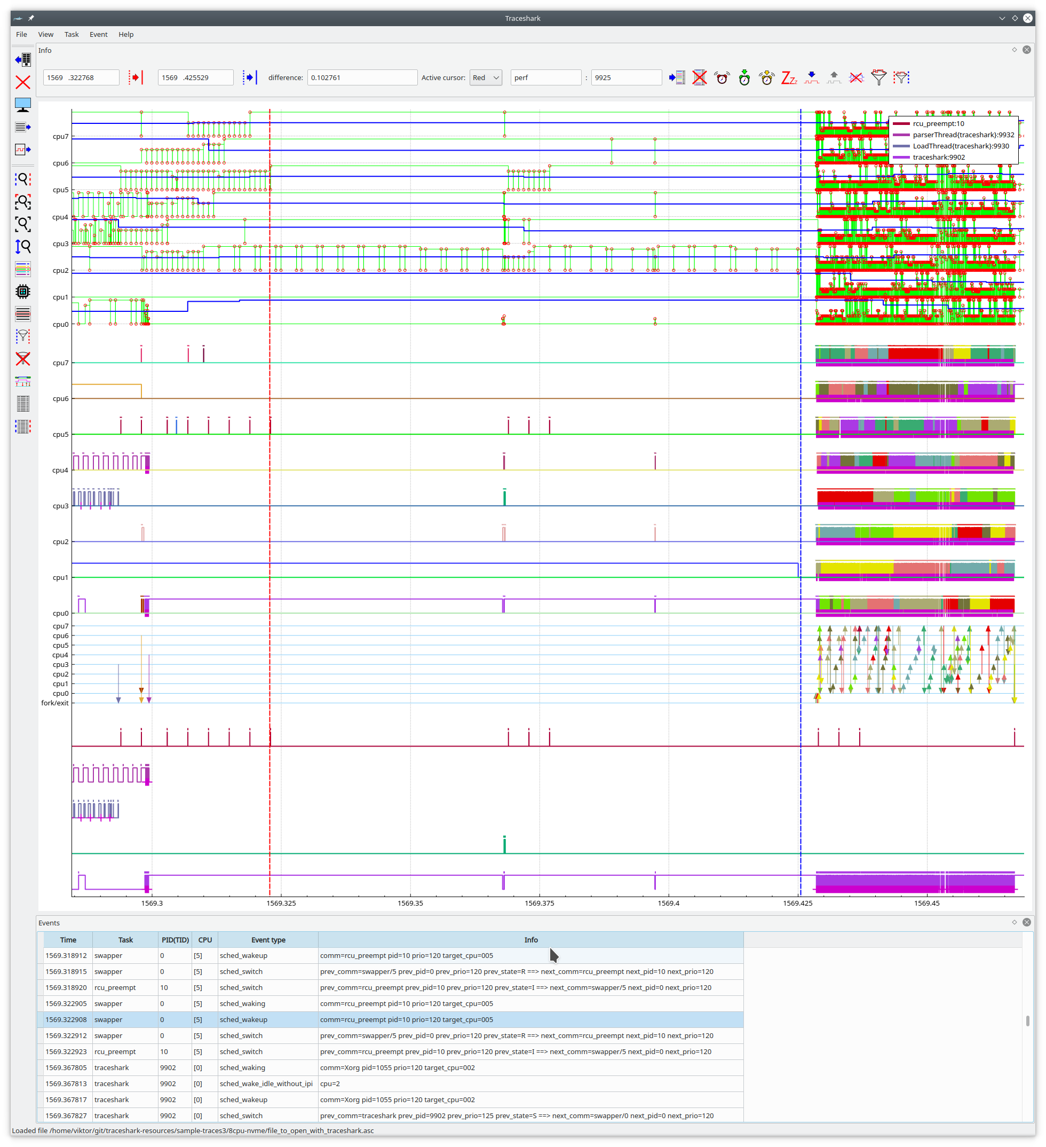
Task: Click the monitor screenshot icon in sidebar
Action: pyautogui.click(x=23, y=105)
